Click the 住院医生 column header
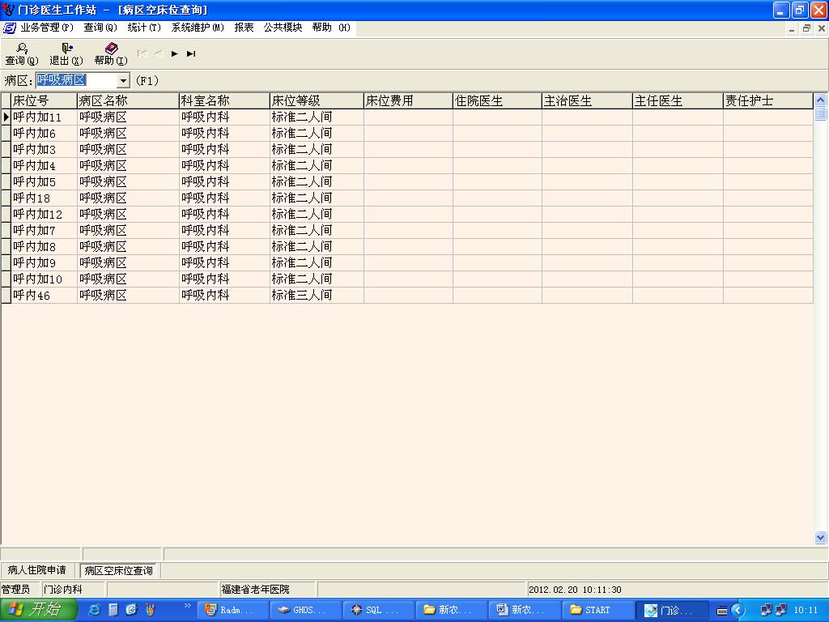Screen dimensions: 829x622 click(x=498, y=100)
